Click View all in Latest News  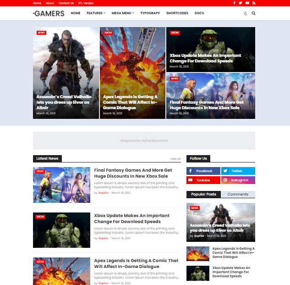[175, 159]
